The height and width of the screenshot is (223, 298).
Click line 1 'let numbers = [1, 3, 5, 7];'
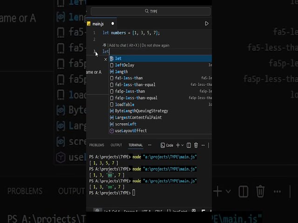131,33
